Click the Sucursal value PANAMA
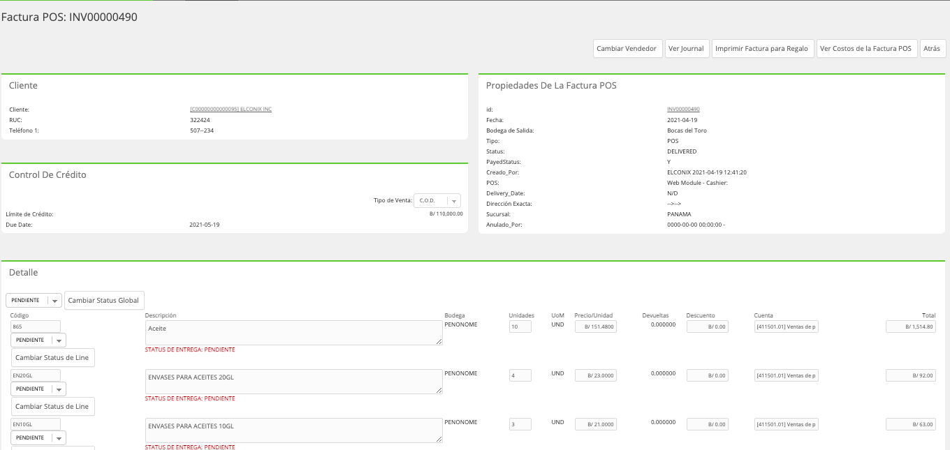The height and width of the screenshot is (450, 950). tap(679, 214)
